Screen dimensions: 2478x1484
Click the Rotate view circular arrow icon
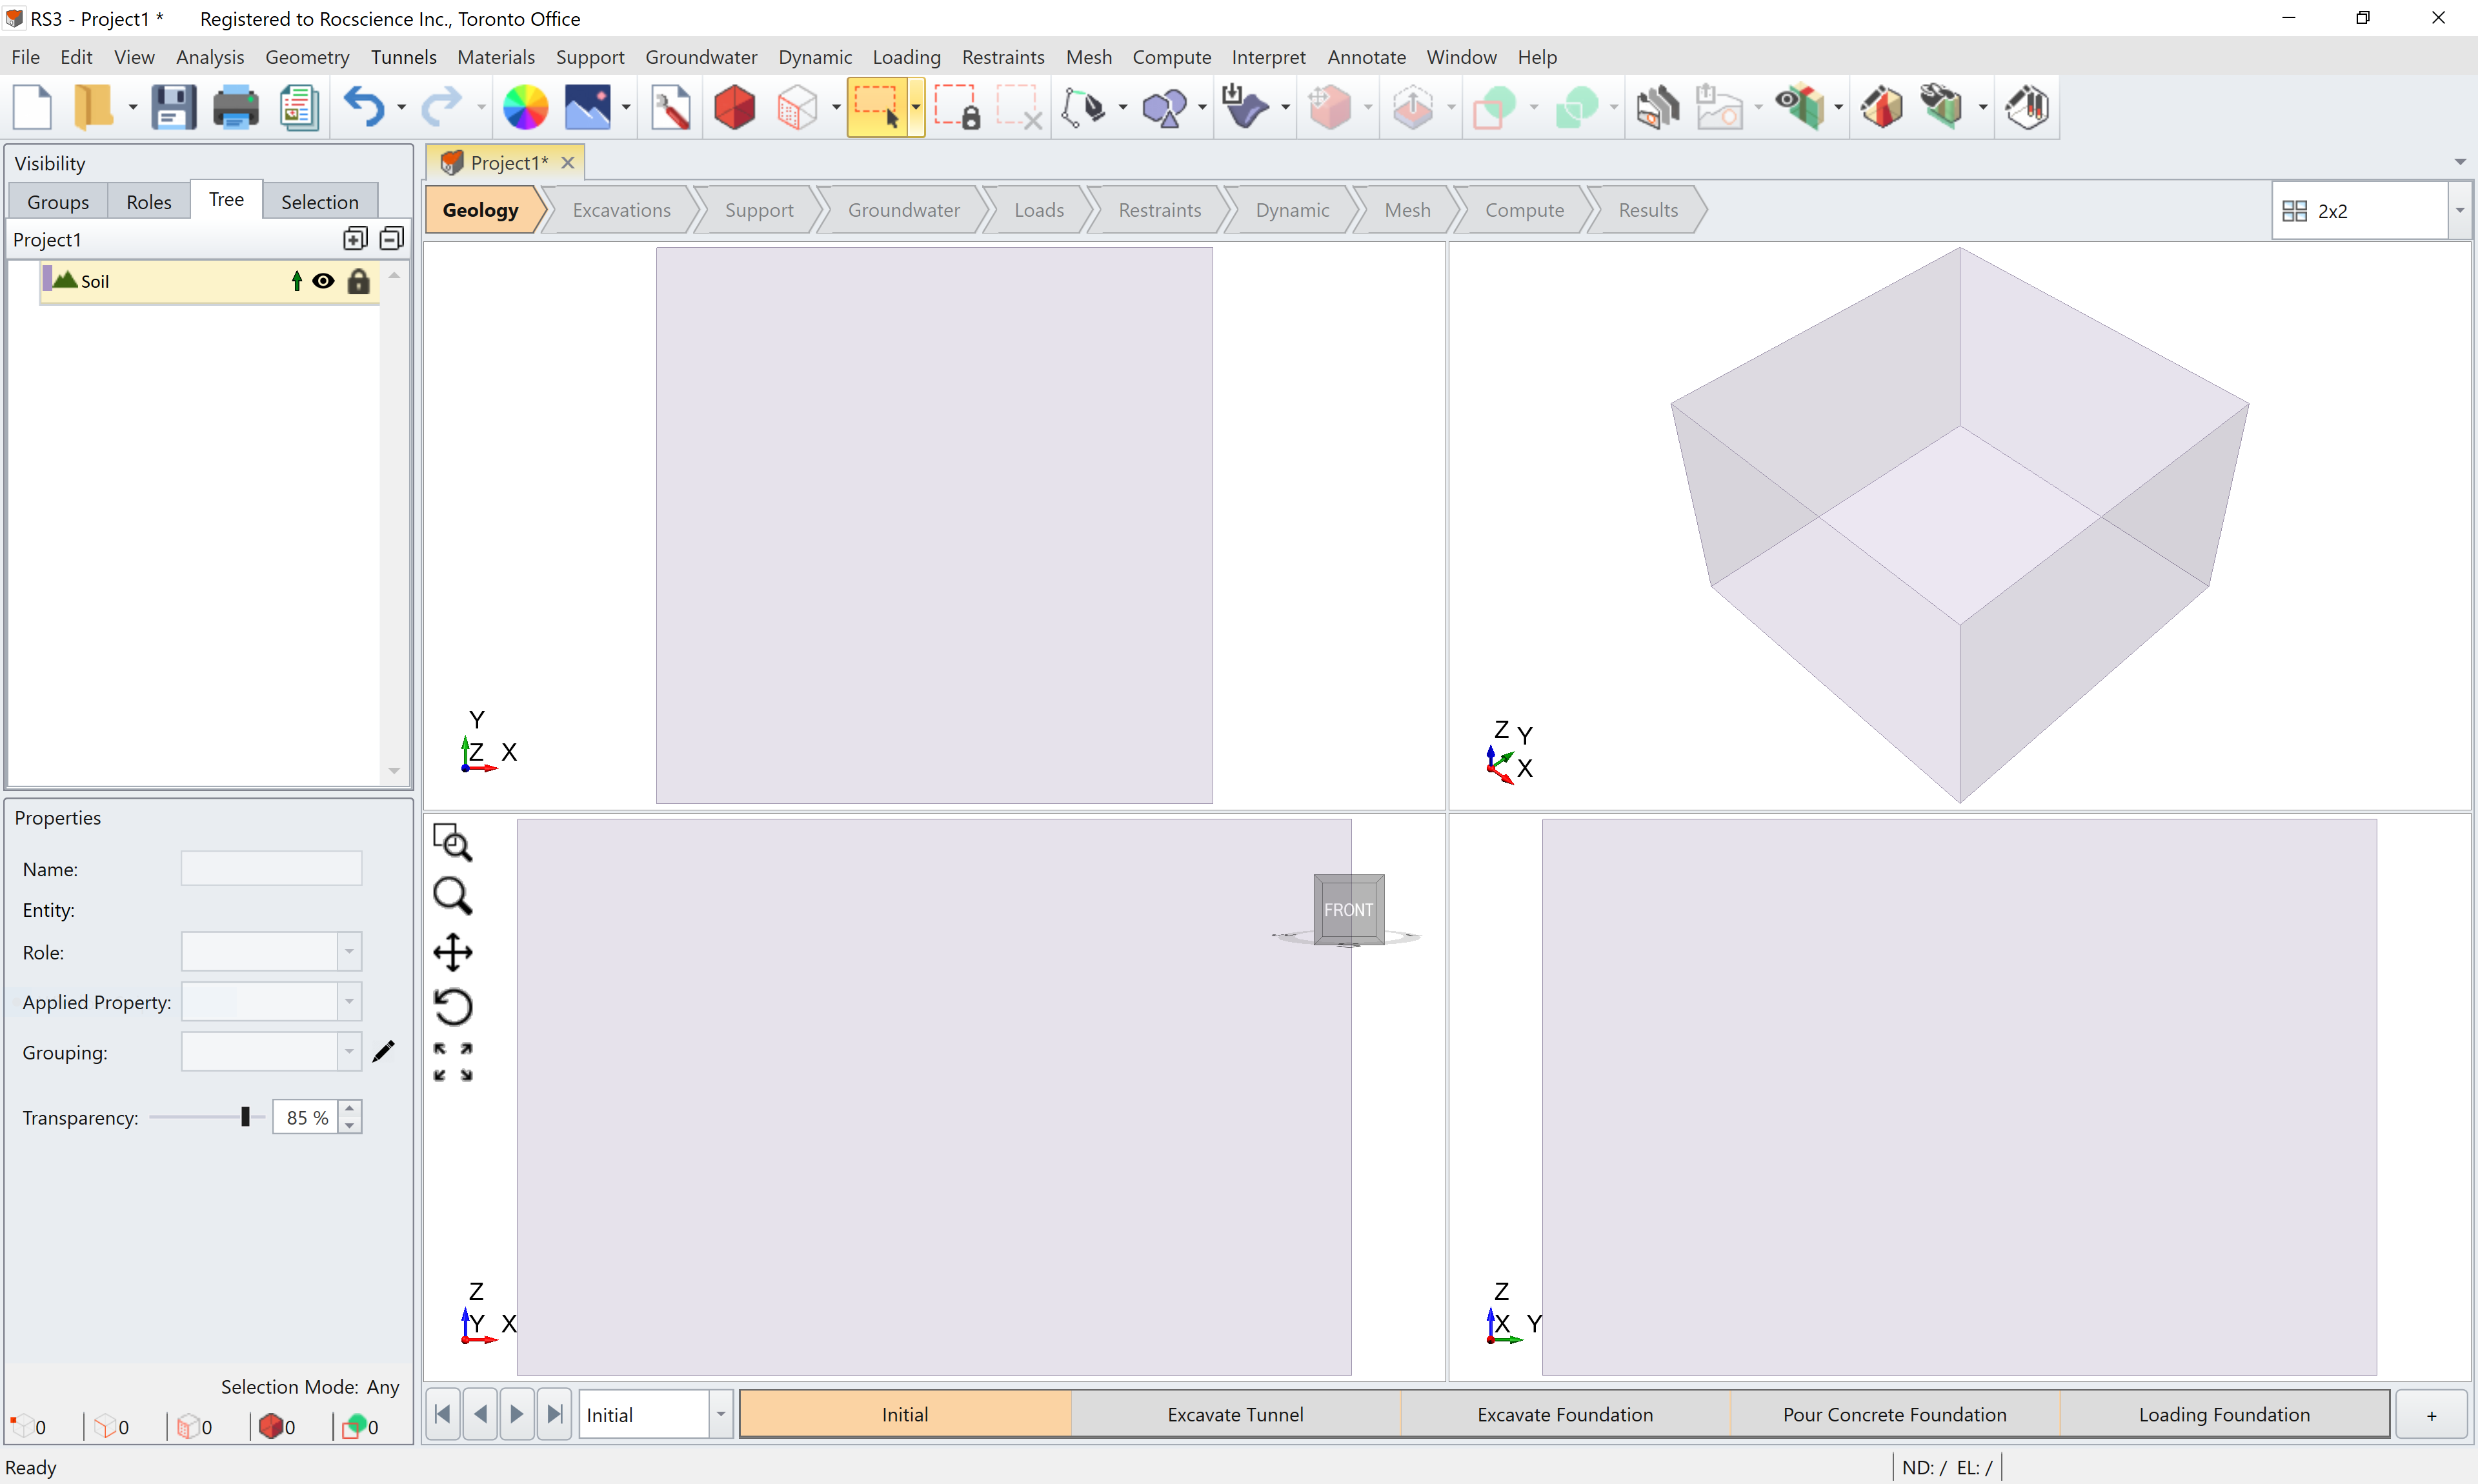452,1007
